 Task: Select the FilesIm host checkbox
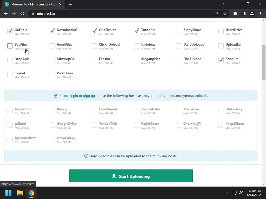[x=94, y=60]
